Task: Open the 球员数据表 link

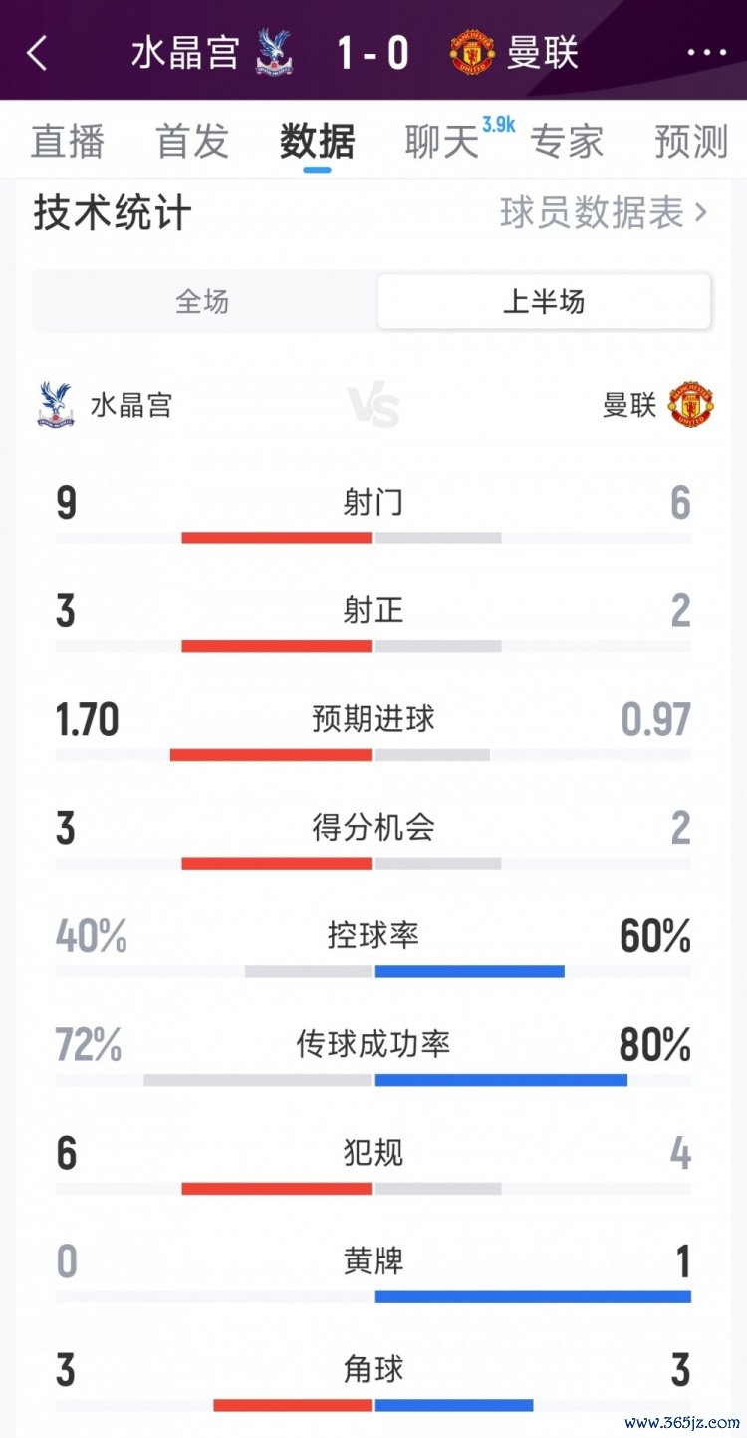Action: coord(592,212)
